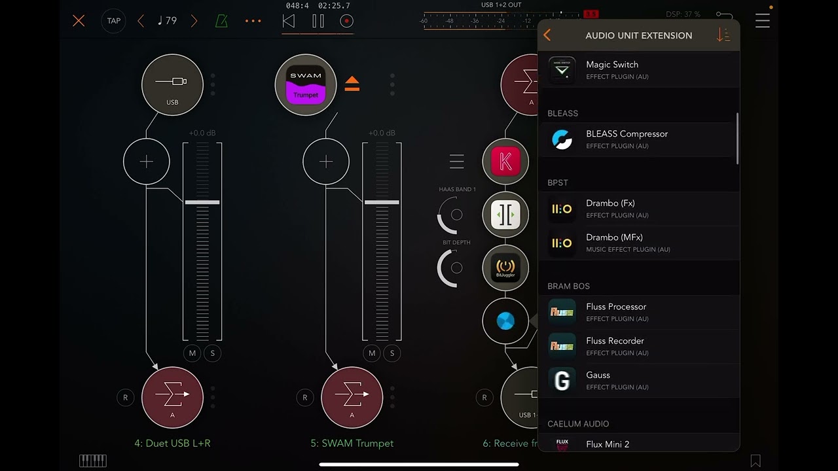Start recording with the record button

click(347, 21)
